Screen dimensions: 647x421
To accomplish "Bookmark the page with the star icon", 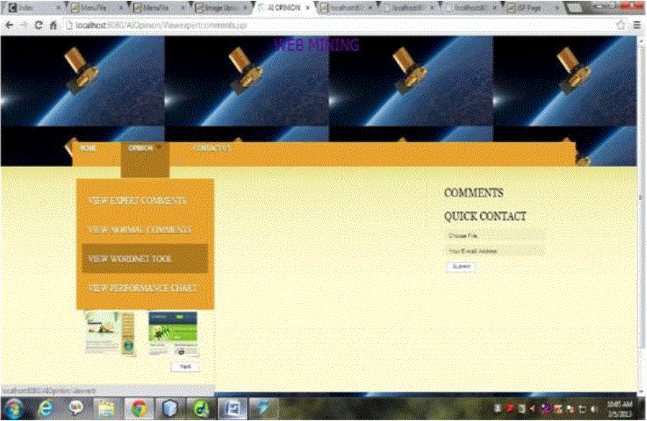I will (620, 24).
